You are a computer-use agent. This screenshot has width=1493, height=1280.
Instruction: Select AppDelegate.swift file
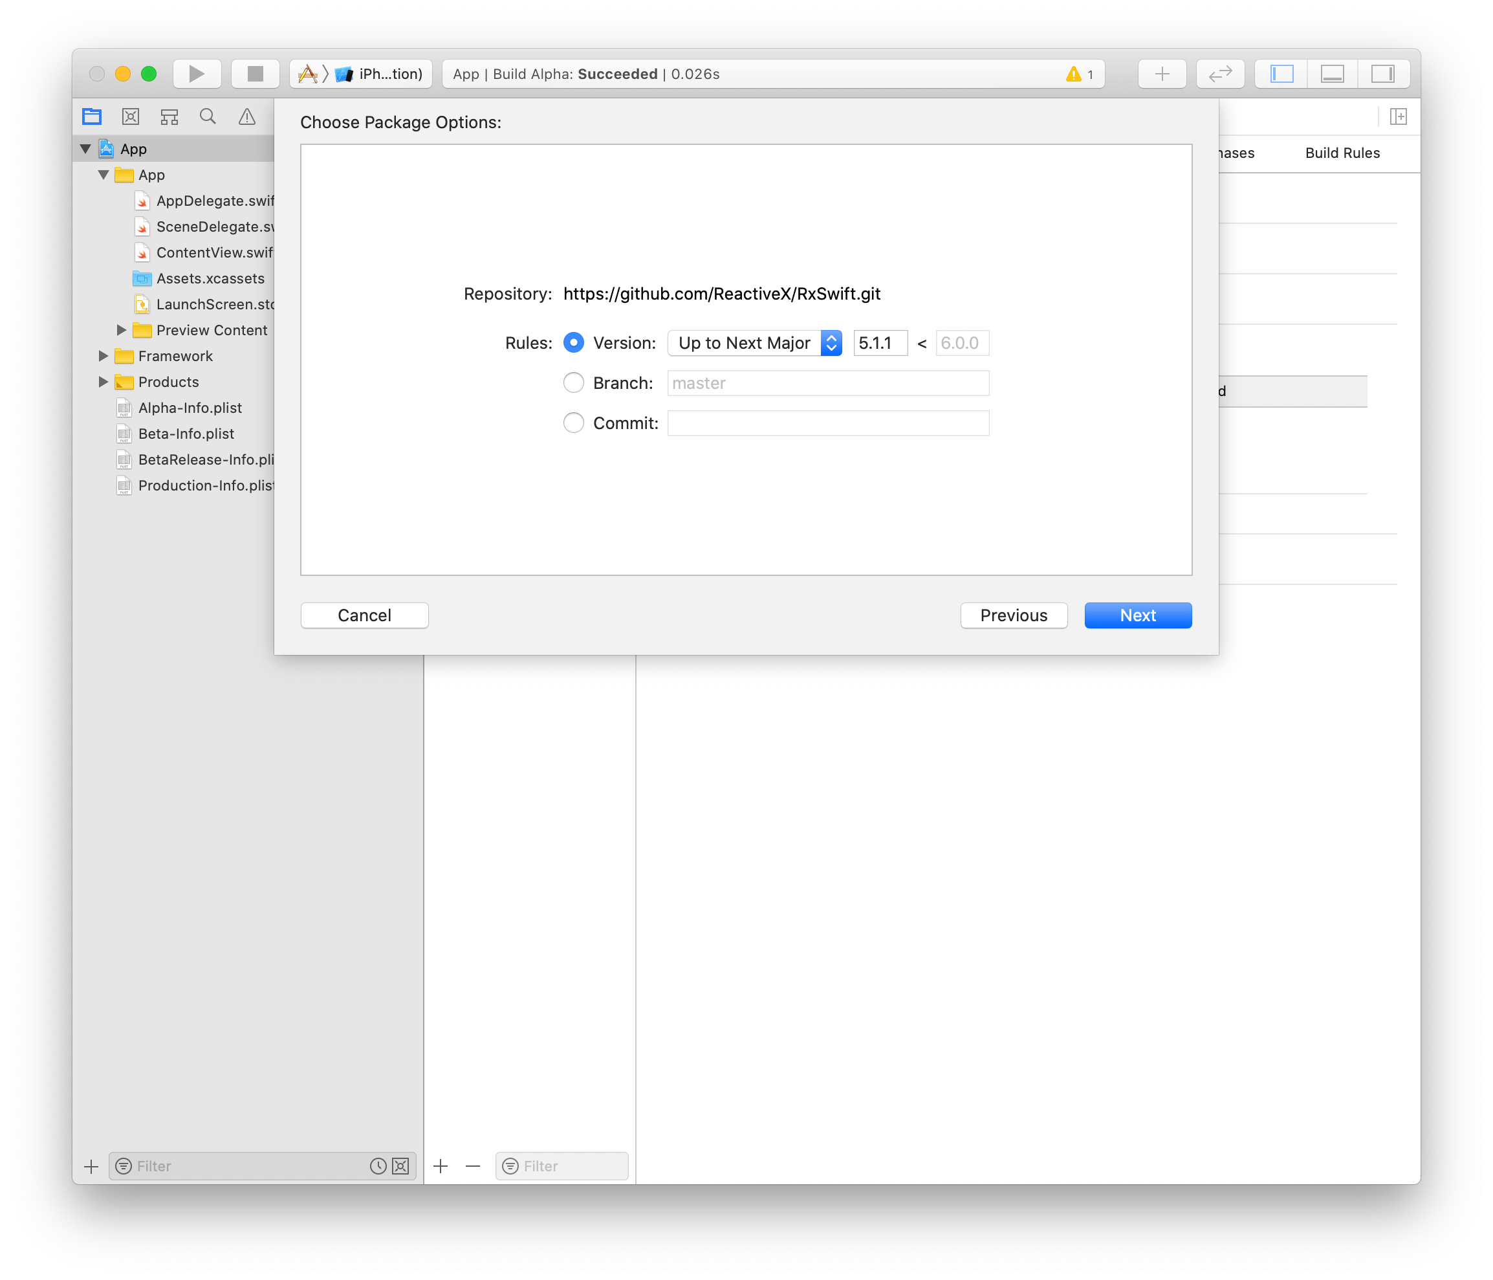click(204, 201)
